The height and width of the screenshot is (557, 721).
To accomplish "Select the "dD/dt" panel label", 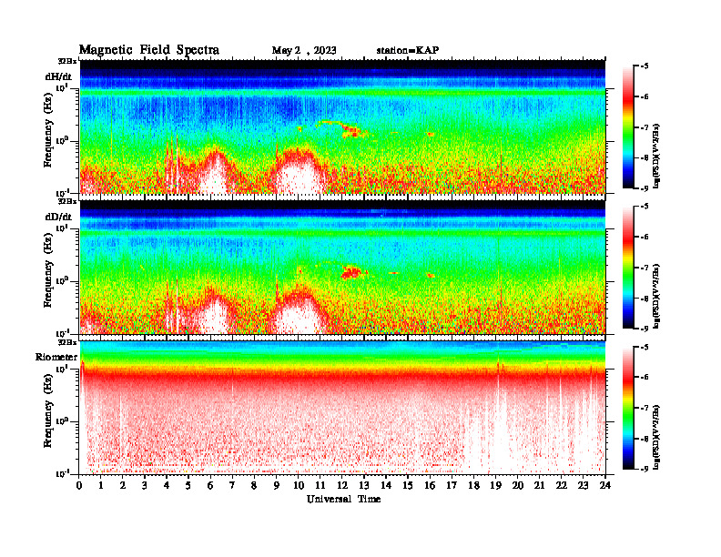I will [58, 217].
